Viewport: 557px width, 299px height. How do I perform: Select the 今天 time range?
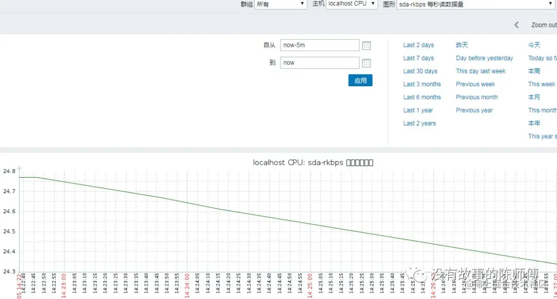534,45
